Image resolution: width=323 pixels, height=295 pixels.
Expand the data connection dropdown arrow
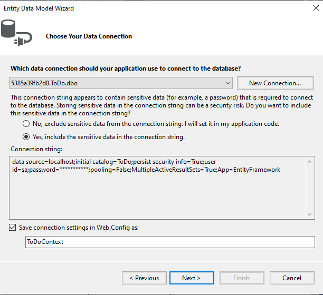coord(227,83)
